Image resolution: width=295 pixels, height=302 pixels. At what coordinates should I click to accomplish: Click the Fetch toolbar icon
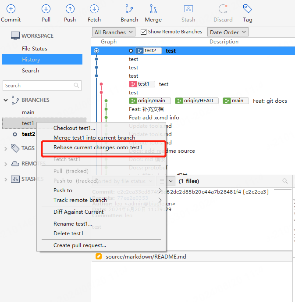point(94,9)
